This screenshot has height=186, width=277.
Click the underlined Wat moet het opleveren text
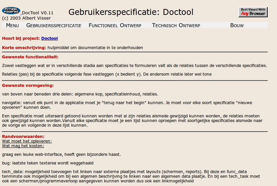click(x=27, y=141)
